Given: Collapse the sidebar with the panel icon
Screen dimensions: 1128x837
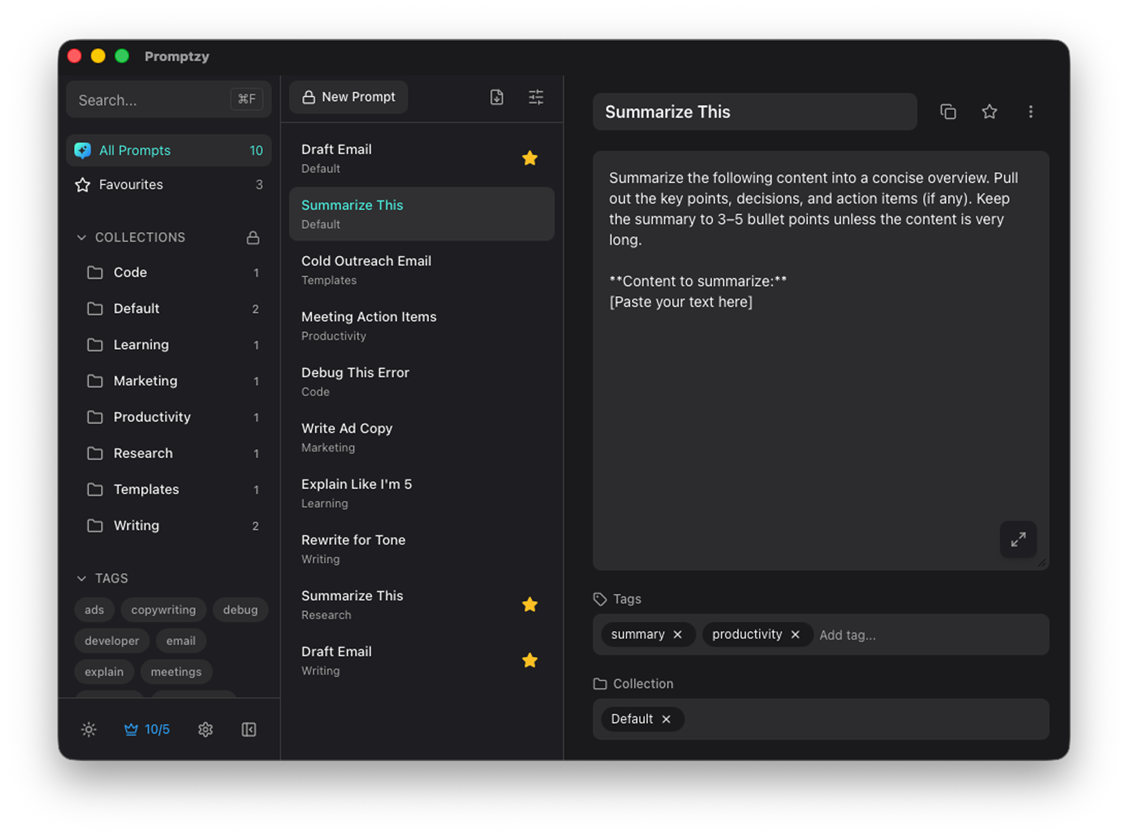Looking at the screenshot, I should point(248,729).
